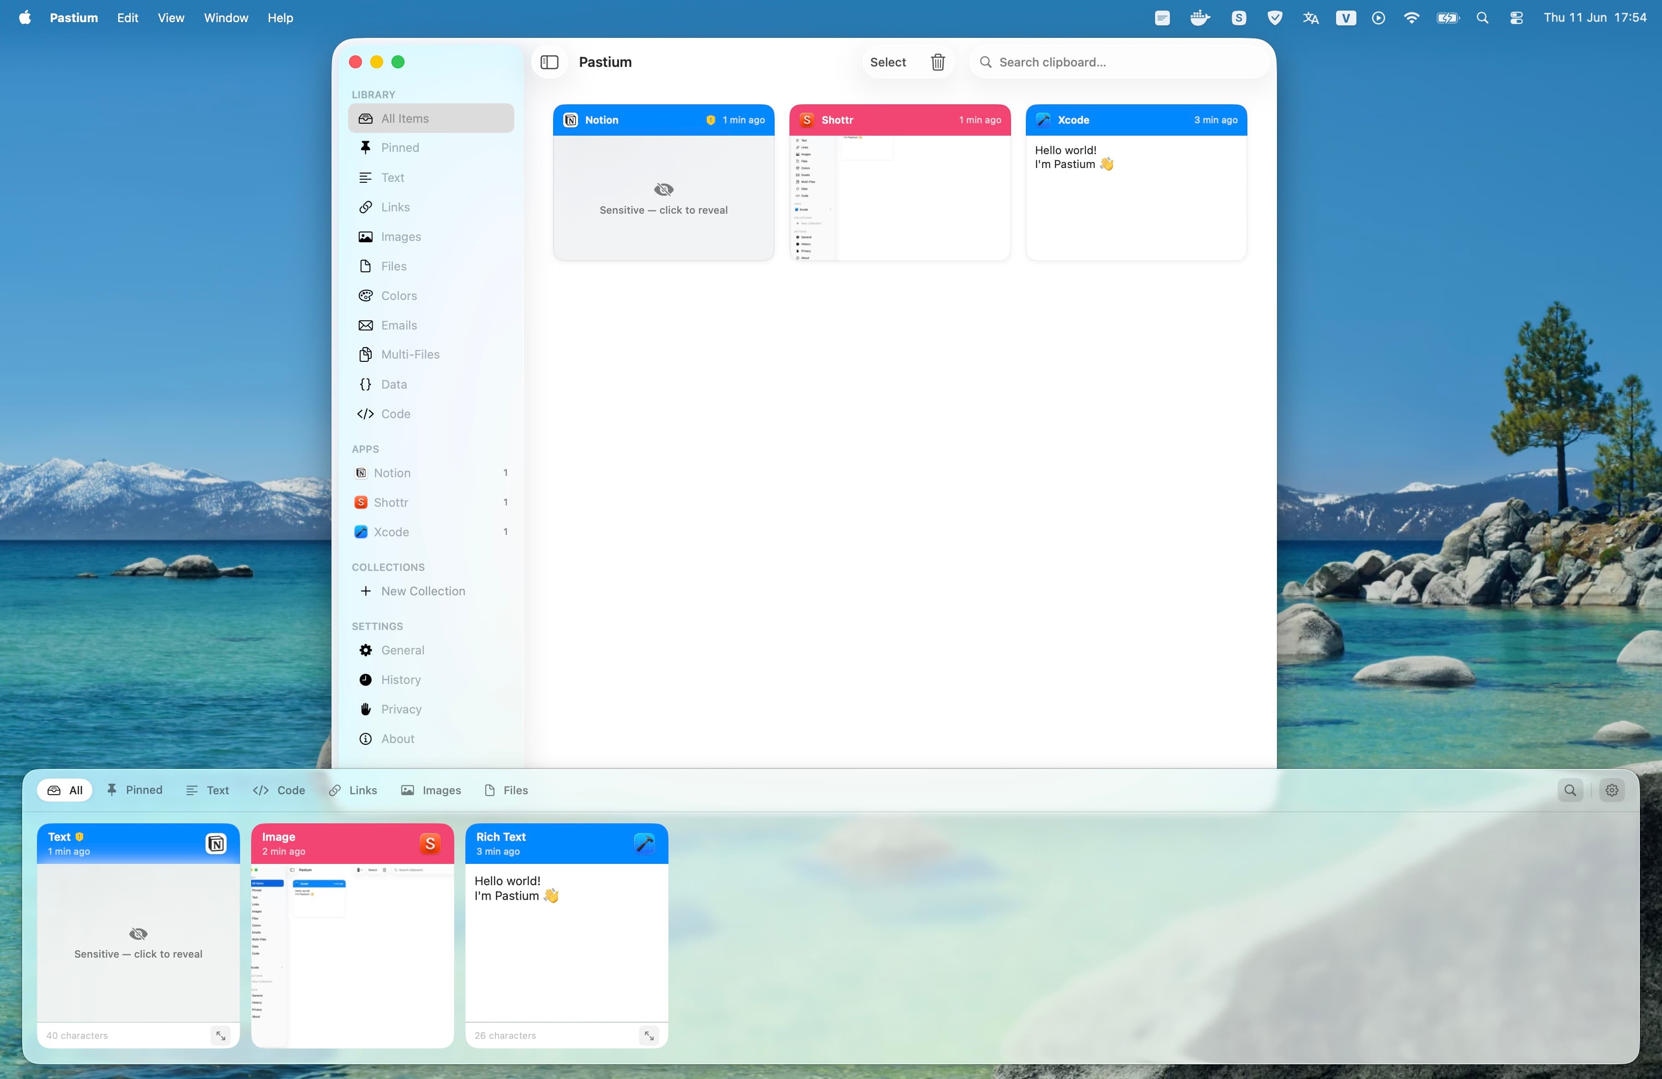Click the Select button in toolbar

tap(888, 62)
